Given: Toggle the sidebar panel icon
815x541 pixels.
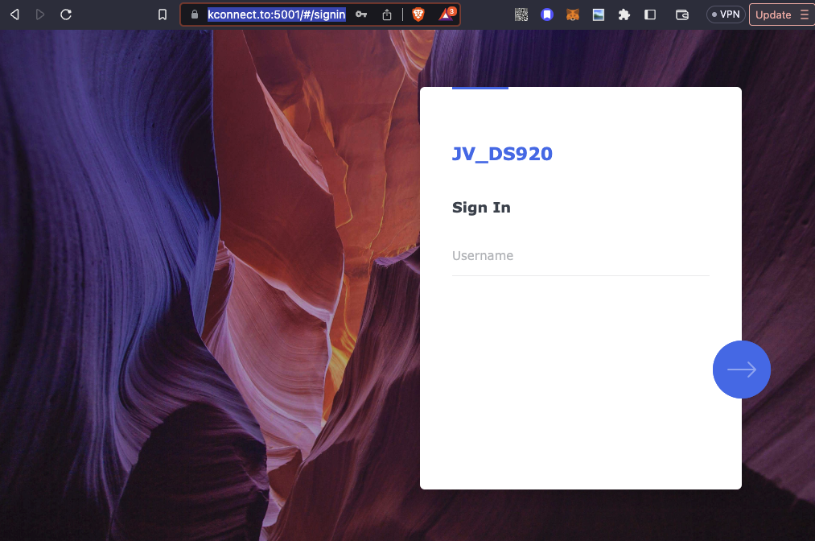Looking at the screenshot, I should [x=650, y=14].
